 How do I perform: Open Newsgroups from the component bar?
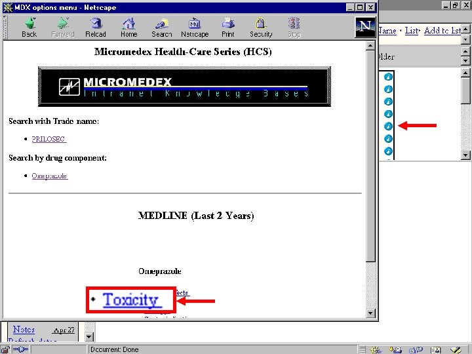[x=416, y=350]
